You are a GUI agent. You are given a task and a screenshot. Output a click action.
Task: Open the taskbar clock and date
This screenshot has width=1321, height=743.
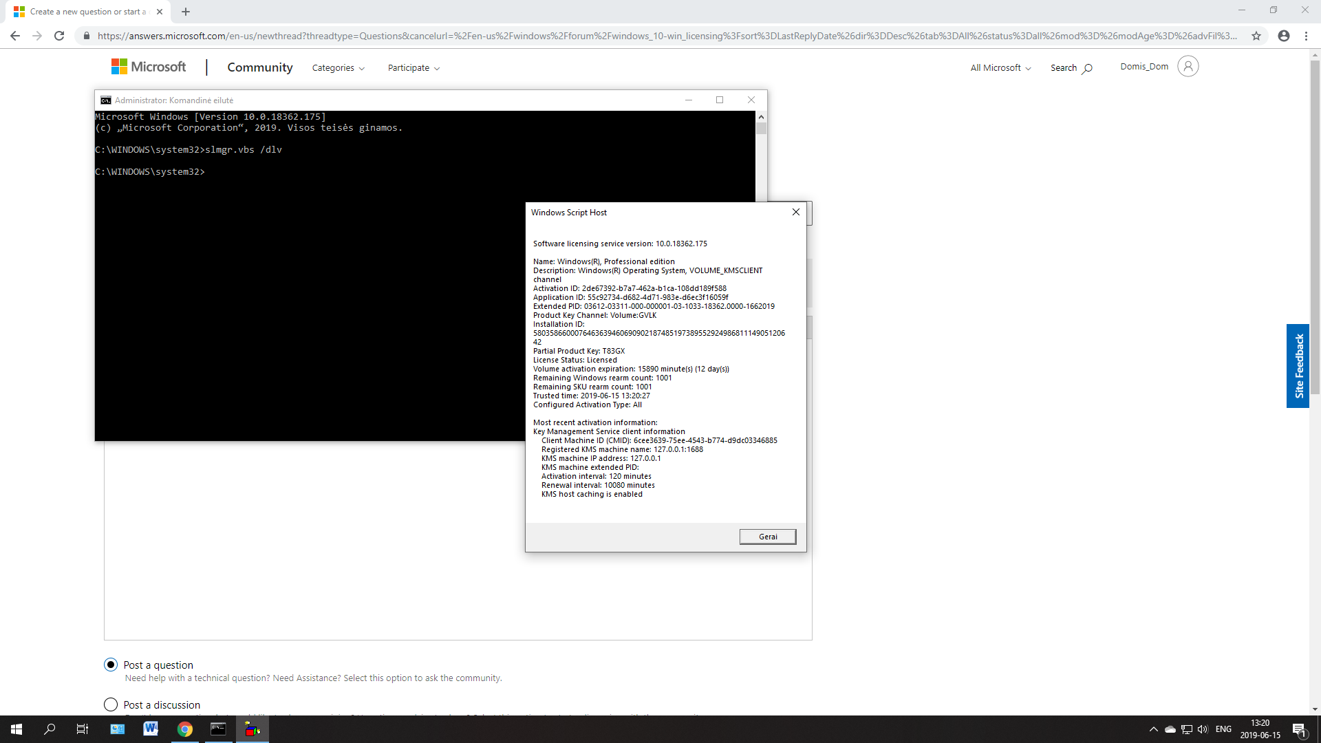tap(1260, 729)
